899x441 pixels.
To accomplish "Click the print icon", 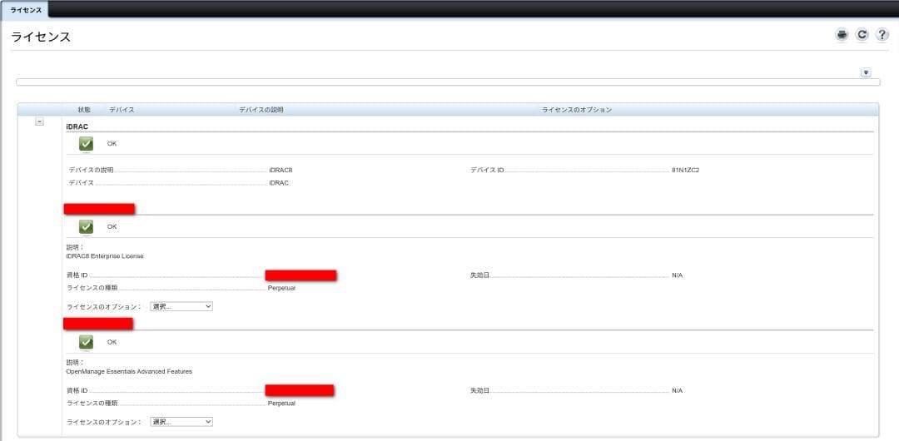I will click(x=842, y=34).
